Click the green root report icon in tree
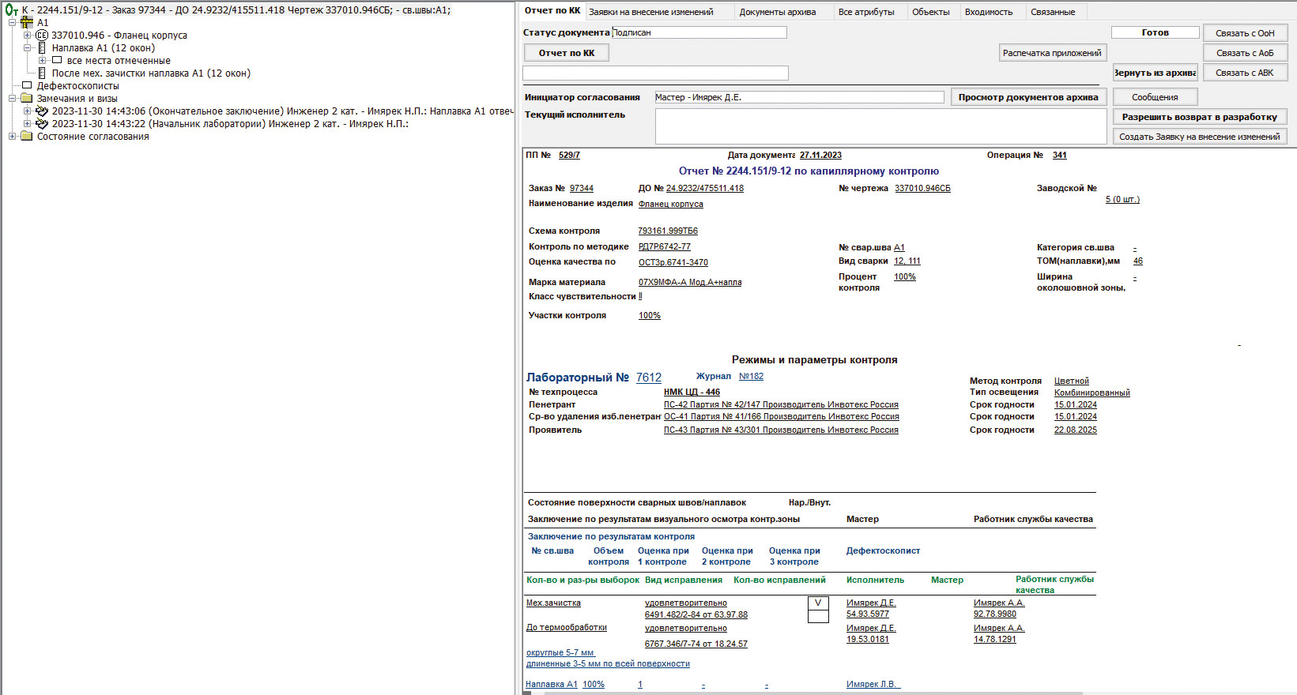 pos(11,10)
